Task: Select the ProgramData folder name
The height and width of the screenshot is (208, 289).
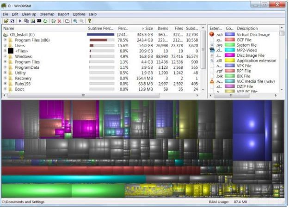Action: [x=27, y=67]
